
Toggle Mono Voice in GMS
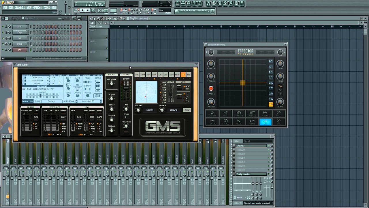[x=98, y=96]
